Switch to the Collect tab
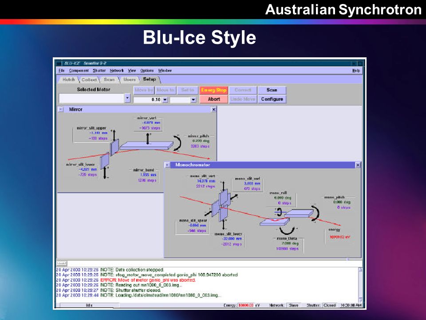 pyautogui.click(x=89, y=80)
